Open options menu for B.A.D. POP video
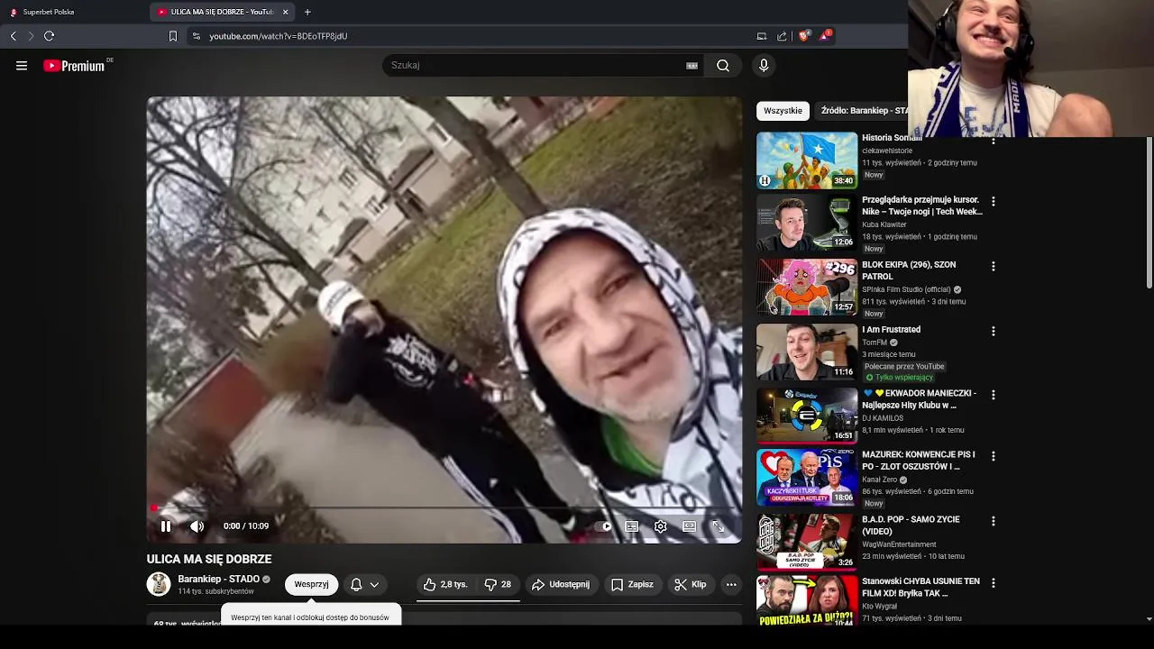Image resolution: width=1154 pixels, height=649 pixels. tap(994, 521)
